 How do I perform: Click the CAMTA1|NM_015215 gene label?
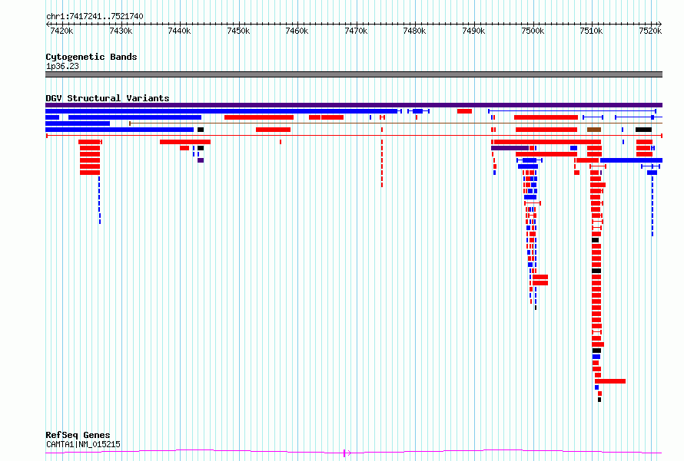click(83, 444)
